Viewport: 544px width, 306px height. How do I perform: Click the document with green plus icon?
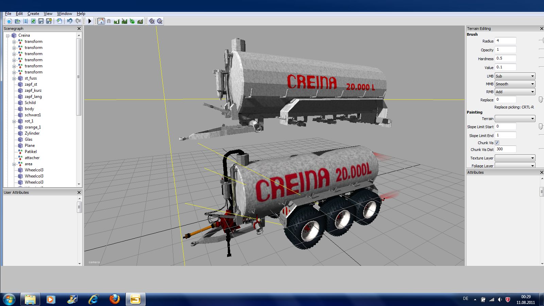coord(60,21)
